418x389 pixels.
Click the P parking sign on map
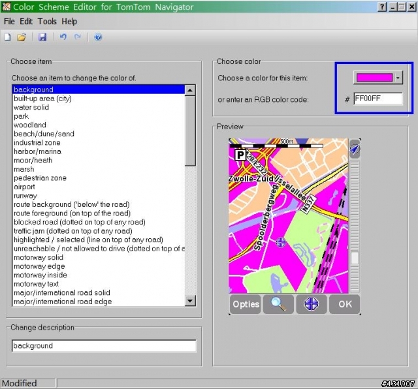tap(240, 155)
